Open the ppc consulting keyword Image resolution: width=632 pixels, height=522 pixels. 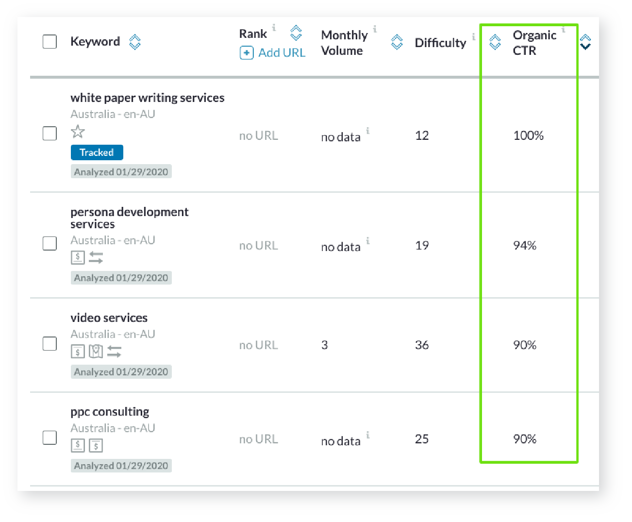(x=110, y=412)
